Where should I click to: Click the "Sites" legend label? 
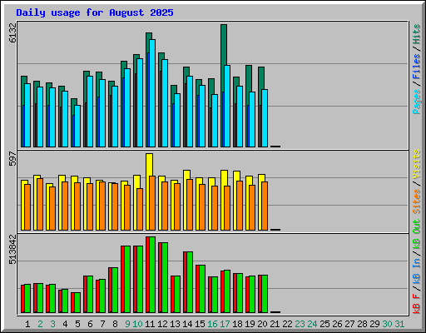point(417,201)
